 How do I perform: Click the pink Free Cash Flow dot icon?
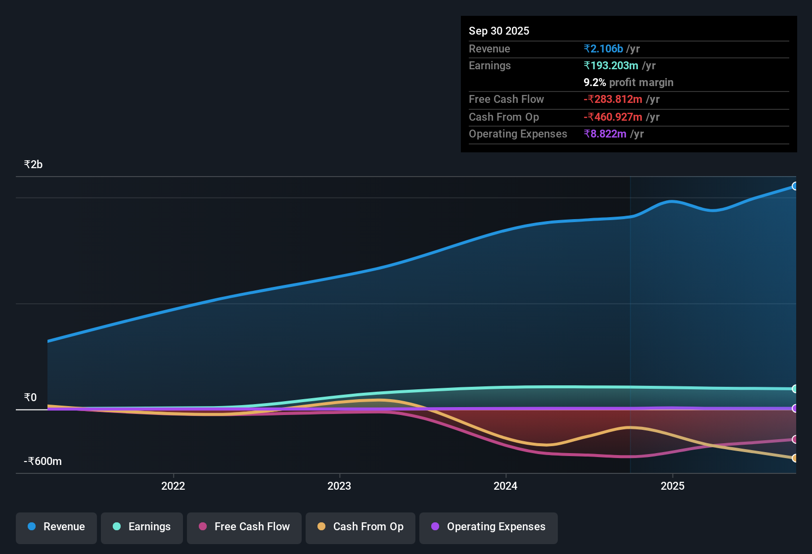(202, 527)
